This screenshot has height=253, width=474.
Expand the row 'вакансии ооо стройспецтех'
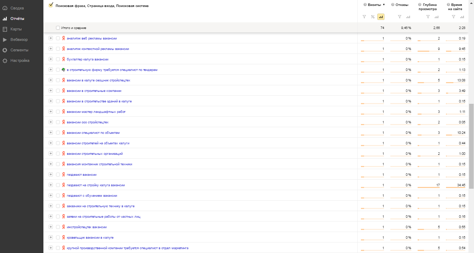tap(51, 122)
